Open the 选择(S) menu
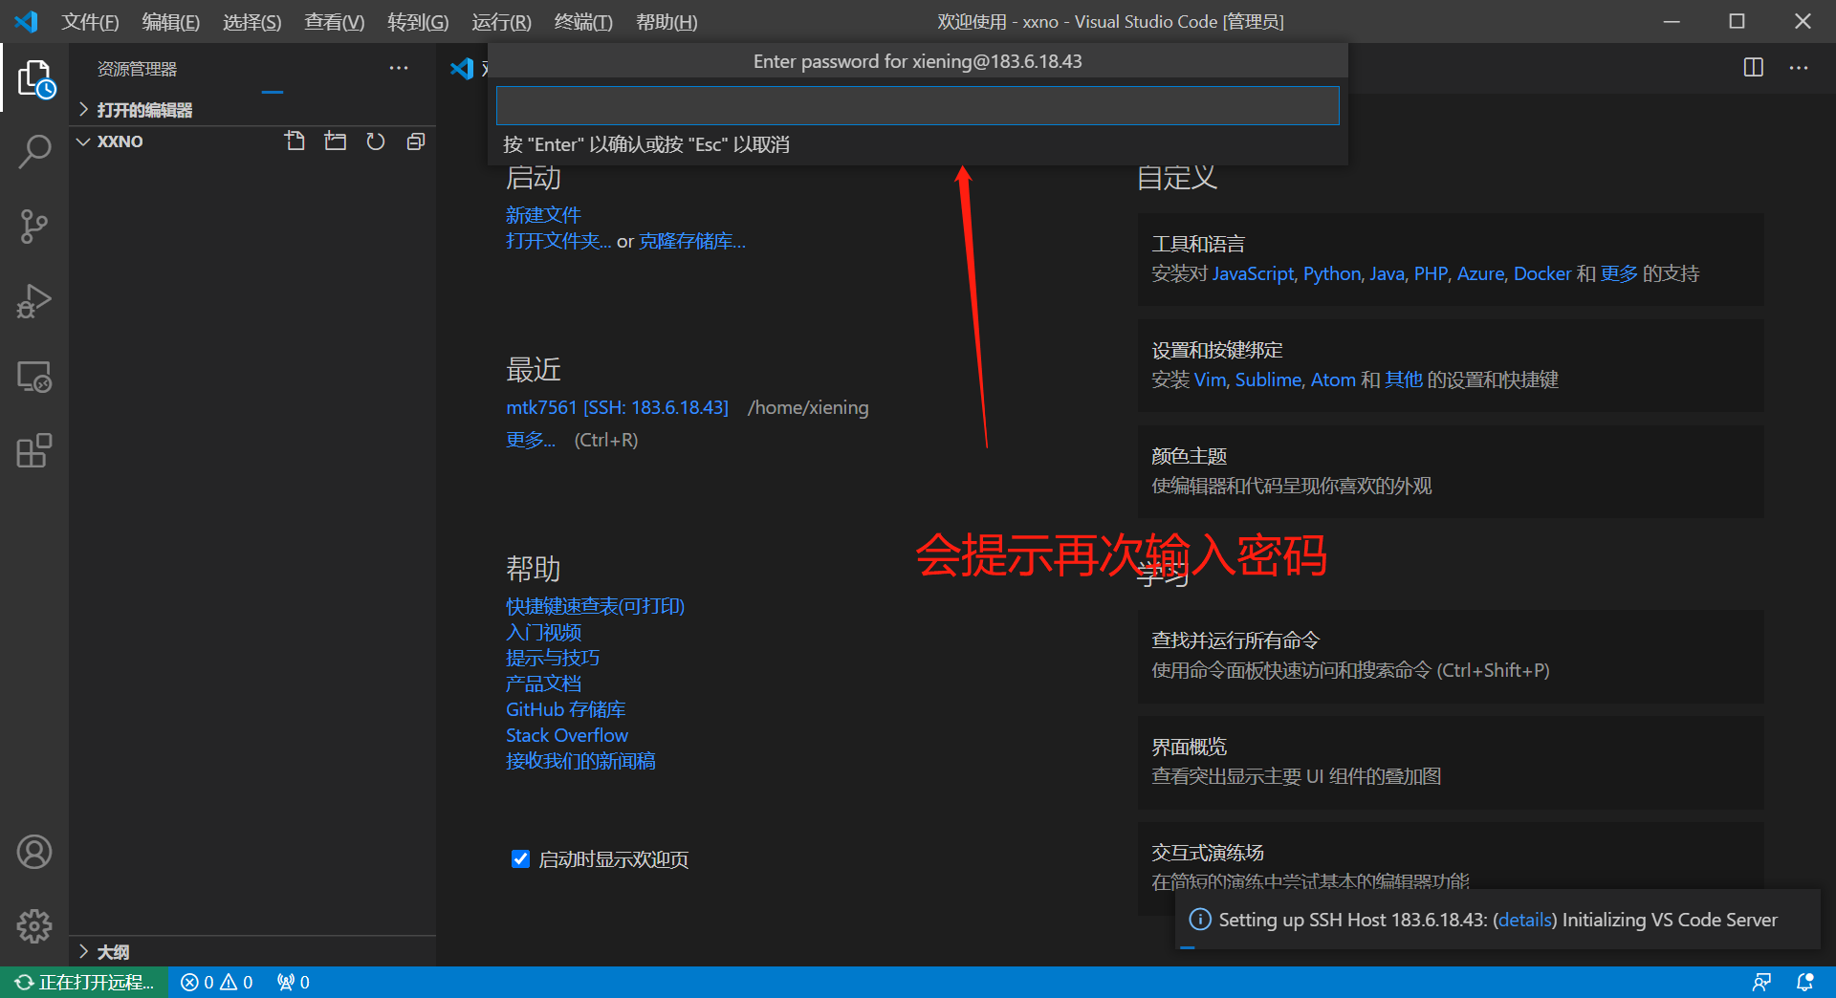This screenshot has height=998, width=1836. 252,22
